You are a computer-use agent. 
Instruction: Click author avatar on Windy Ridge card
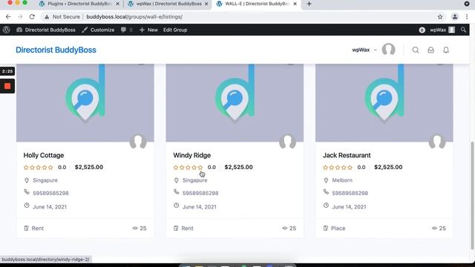(x=287, y=142)
